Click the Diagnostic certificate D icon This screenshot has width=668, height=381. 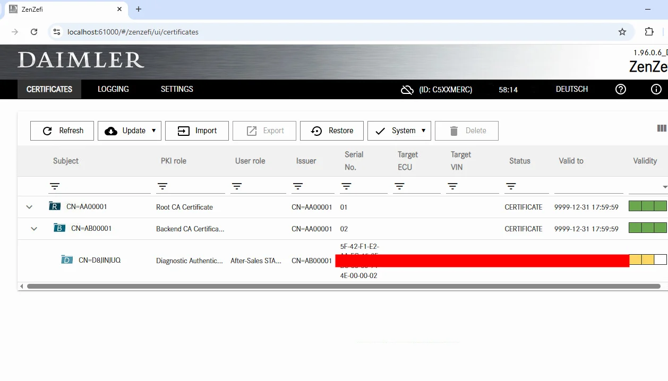66,259
